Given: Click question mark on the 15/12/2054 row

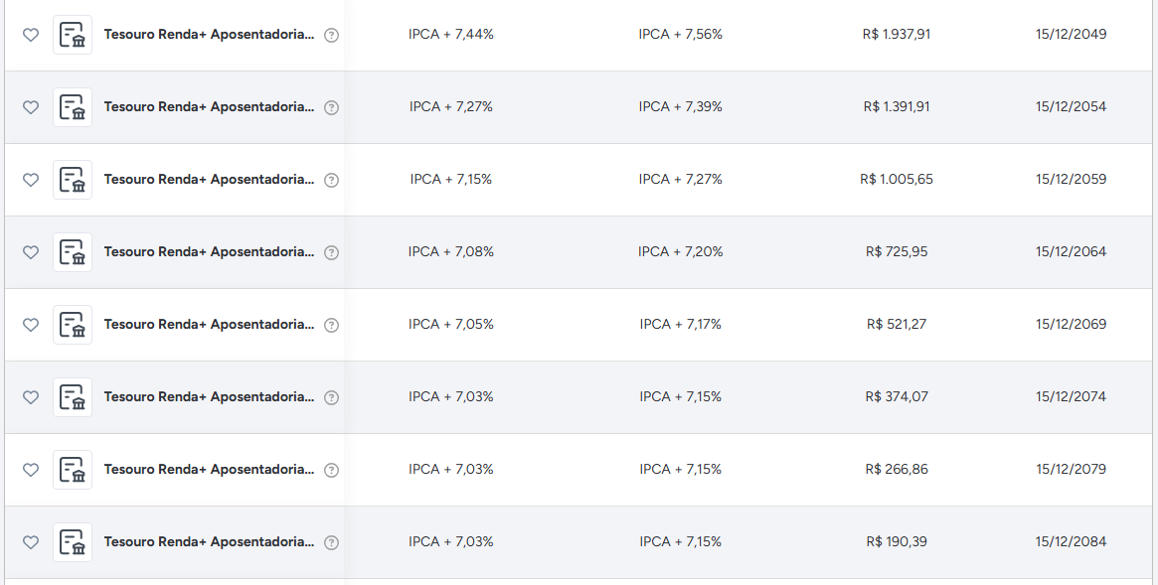Looking at the screenshot, I should point(332,107).
